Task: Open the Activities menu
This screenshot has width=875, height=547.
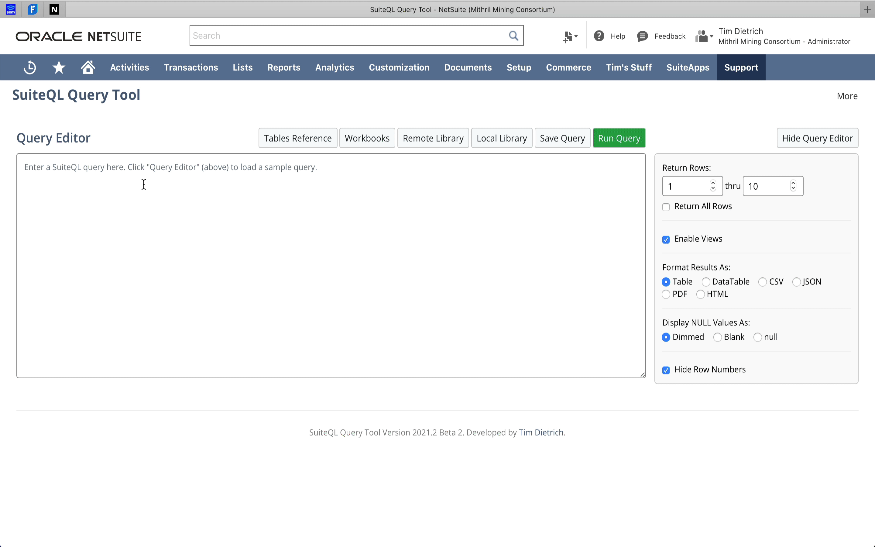Action: click(129, 67)
